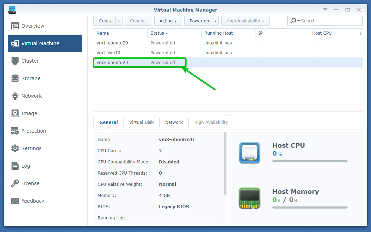Viewport: 371px width, 232px height.
Task: Open Settings gear icon in sidebar
Action: [15, 148]
